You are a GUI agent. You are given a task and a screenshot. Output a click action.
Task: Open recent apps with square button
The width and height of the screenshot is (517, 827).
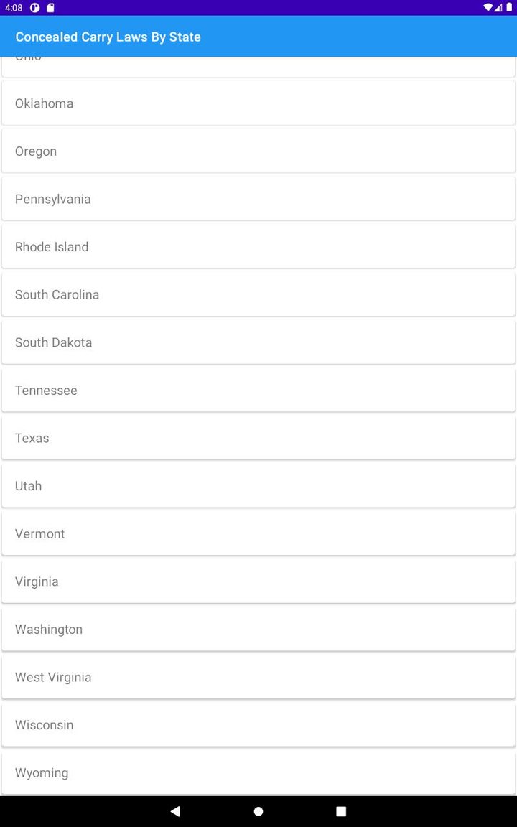pyautogui.click(x=341, y=811)
